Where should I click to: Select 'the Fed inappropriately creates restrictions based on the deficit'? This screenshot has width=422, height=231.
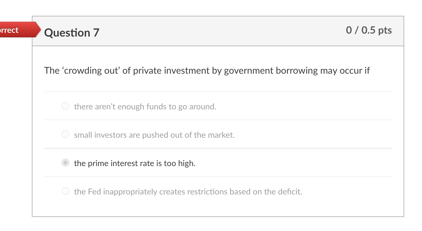pos(188,192)
